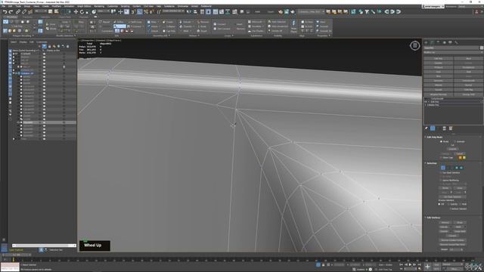
Task: Click the Align tool icon
Action: [195, 12]
